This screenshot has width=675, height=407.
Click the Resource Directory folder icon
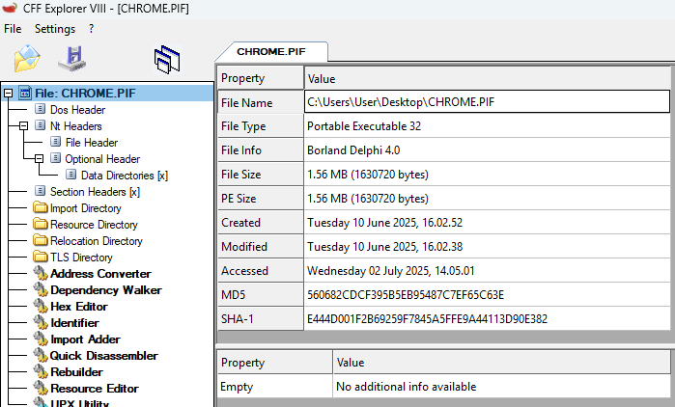click(x=41, y=224)
